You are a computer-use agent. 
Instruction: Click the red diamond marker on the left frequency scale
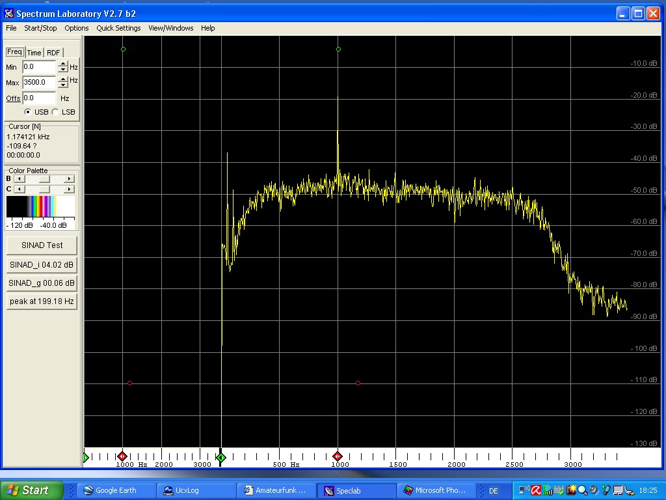pyautogui.click(x=122, y=458)
